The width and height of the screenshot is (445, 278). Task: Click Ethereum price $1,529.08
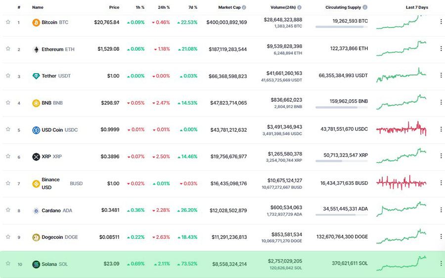108,49
